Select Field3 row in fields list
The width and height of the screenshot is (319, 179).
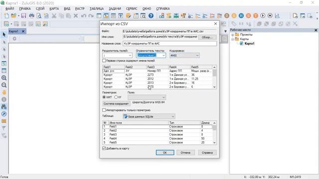point(158,135)
